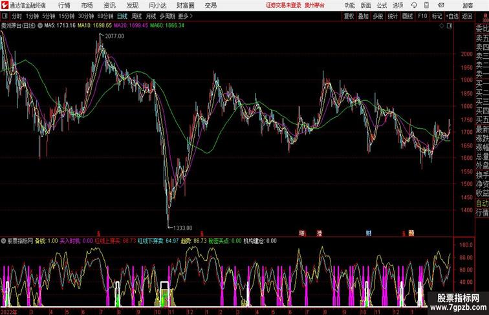Click the 通达信 red logo icon
Viewport: 489px width, 315px height.
pos(5,5)
